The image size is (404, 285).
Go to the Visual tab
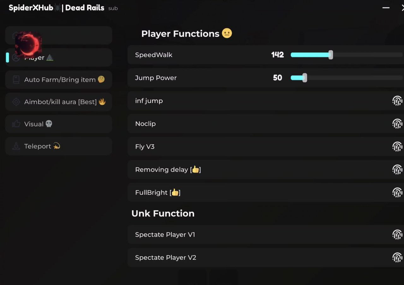coord(34,124)
